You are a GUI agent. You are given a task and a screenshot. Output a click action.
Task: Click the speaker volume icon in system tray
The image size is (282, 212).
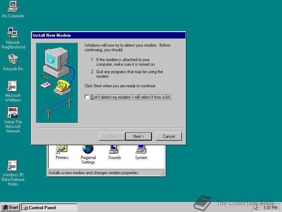pyautogui.click(x=256, y=208)
